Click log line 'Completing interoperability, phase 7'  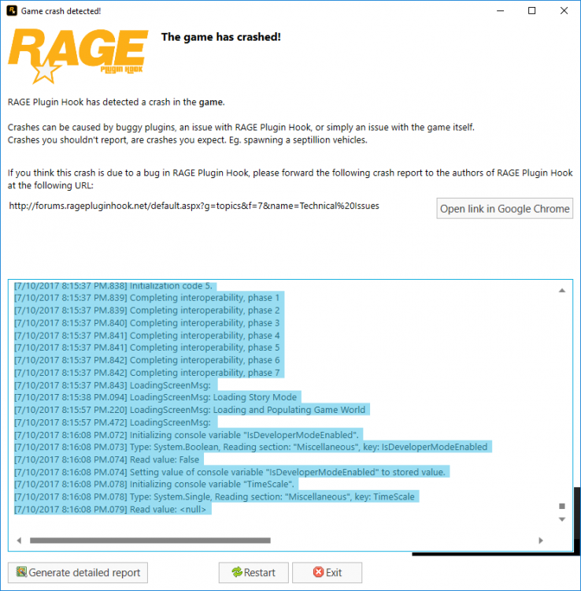pos(147,373)
